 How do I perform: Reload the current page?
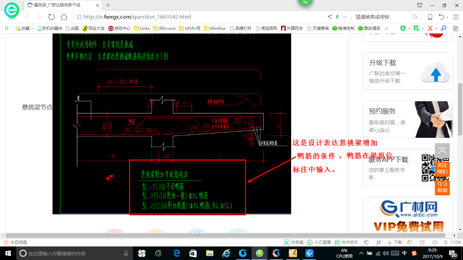(52, 17)
